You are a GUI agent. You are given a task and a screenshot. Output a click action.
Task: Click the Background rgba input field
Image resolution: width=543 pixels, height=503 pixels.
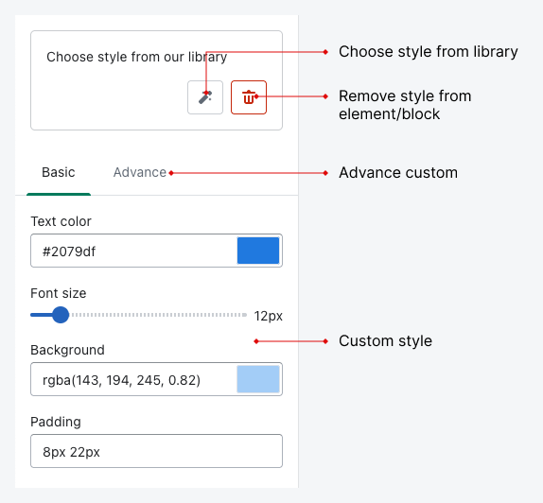[133, 379]
